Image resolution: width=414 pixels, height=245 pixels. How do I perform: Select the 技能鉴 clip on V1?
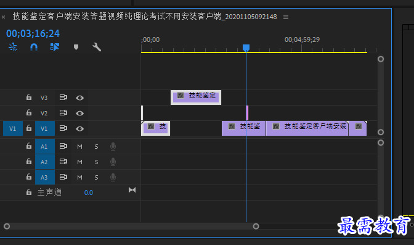(x=244, y=128)
